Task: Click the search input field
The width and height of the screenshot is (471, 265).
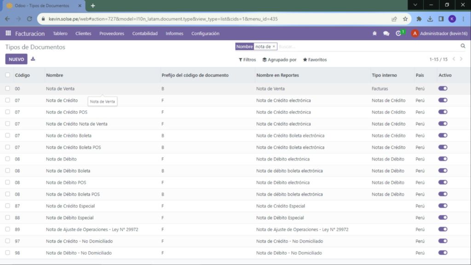Action: click(368, 46)
